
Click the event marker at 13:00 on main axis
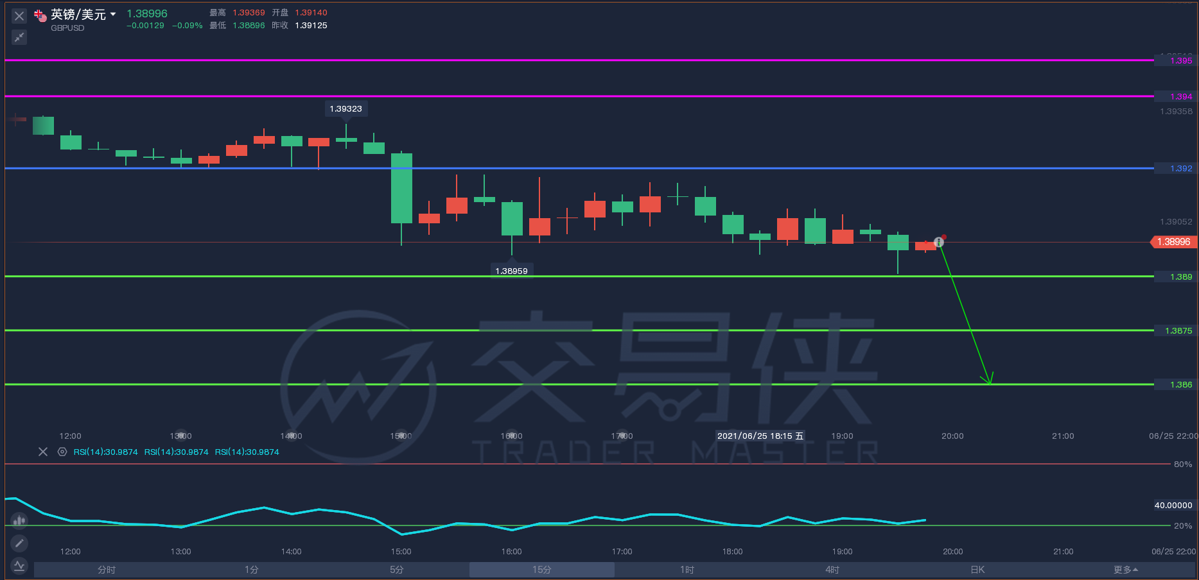[x=181, y=436]
